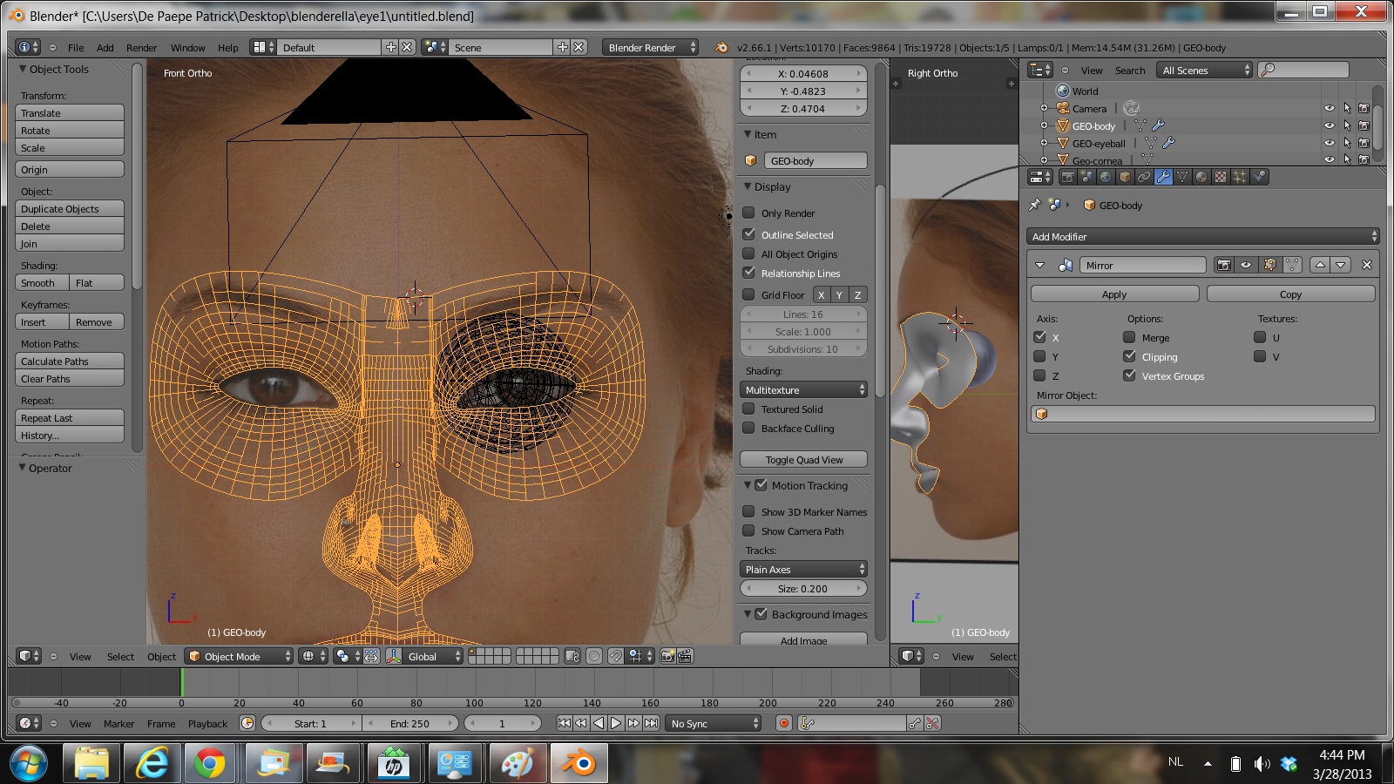Image resolution: width=1394 pixels, height=784 pixels.
Task: Open the Particles properties tab (sparkles icon)
Action: (x=1240, y=177)
